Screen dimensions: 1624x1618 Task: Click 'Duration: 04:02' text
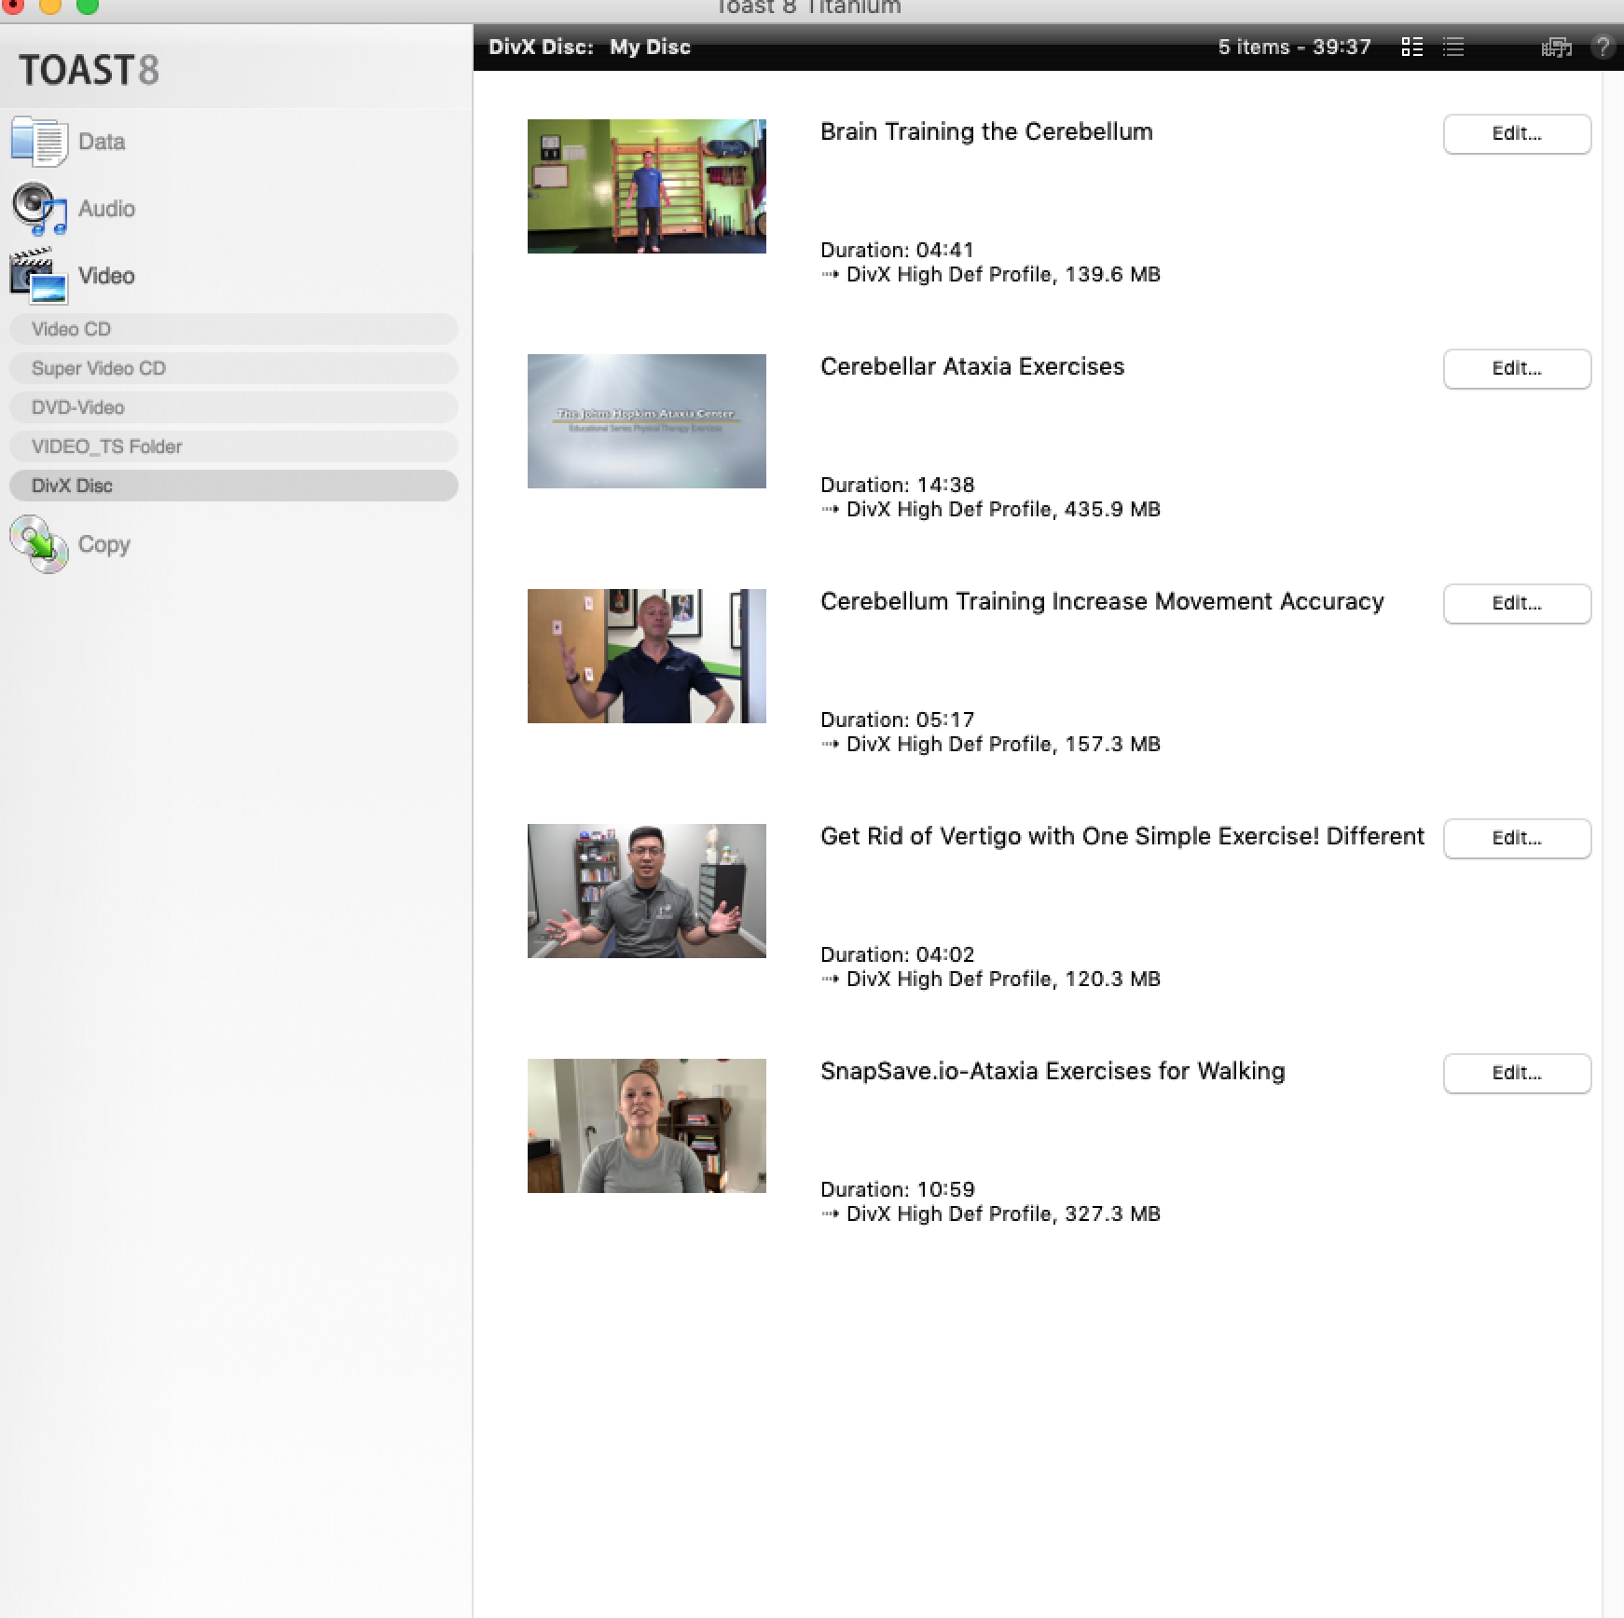(897, 954)
